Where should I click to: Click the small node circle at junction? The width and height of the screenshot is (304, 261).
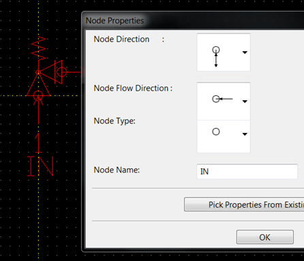pos(38,72)
